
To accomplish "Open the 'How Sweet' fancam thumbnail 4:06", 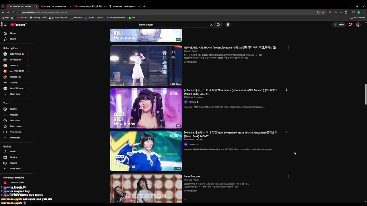I will [146, 151].
